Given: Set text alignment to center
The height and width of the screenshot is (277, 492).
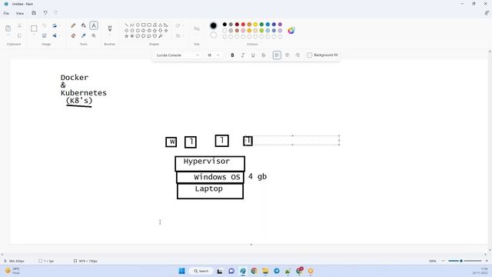Looking at the screenshot, I should coord(287,55).
